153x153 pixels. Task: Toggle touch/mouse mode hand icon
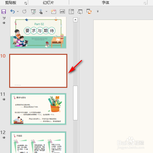41,12
